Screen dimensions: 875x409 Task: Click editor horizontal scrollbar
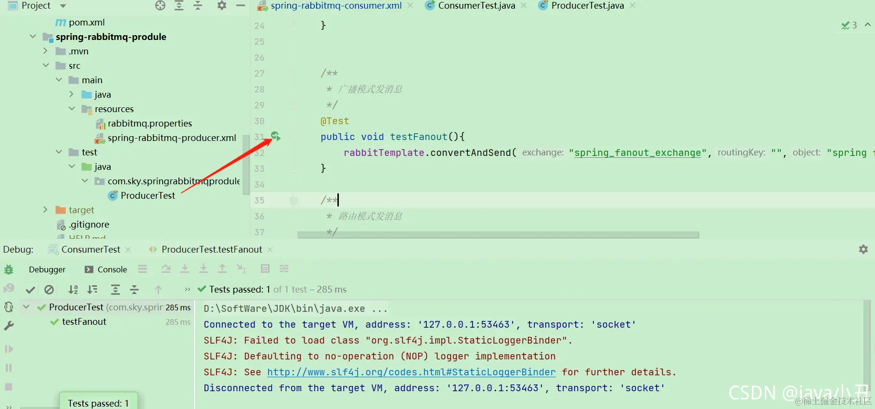[x=498, y=235]
